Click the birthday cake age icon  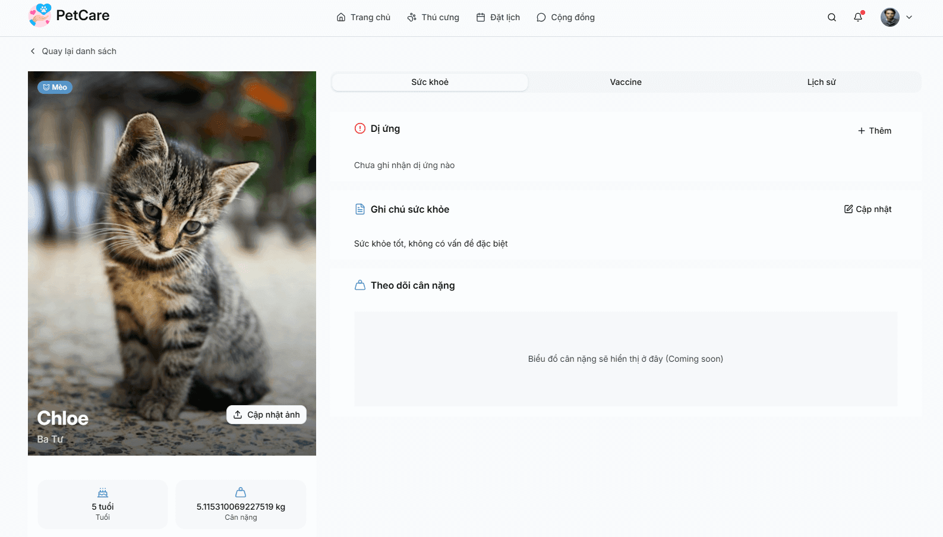[103, 492]
